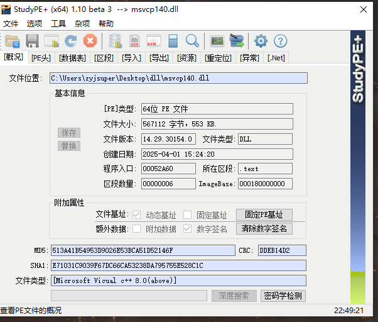This screenshot has width=378, height=322.
Task: Click the 密码学检测 button
Action: pyautogui.click(x=283, y=296)
